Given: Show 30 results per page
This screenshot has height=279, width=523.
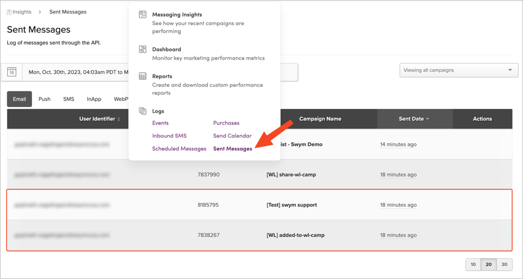Looking at the screenshot, I should 504,265.
